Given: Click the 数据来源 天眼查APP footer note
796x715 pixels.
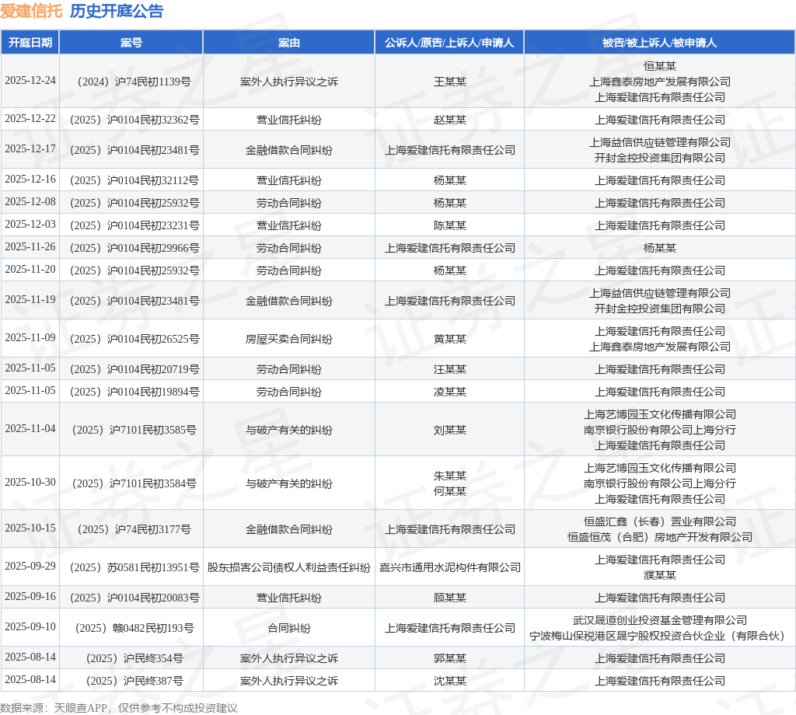Looking at the screenshot, I should (x=119, y=708).
